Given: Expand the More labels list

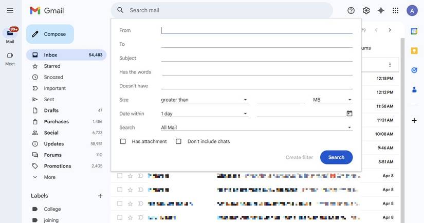Looking at the screenshot, I should pyautogui.click(x=49, y=177).
